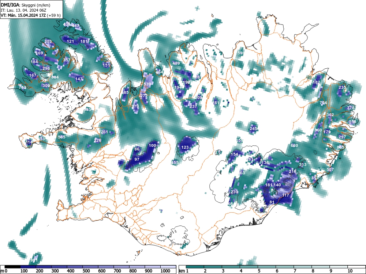
Task: Click the visibility value '313' on the map
Action: pos(303,164)
